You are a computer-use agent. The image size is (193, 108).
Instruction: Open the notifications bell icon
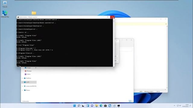190,106
